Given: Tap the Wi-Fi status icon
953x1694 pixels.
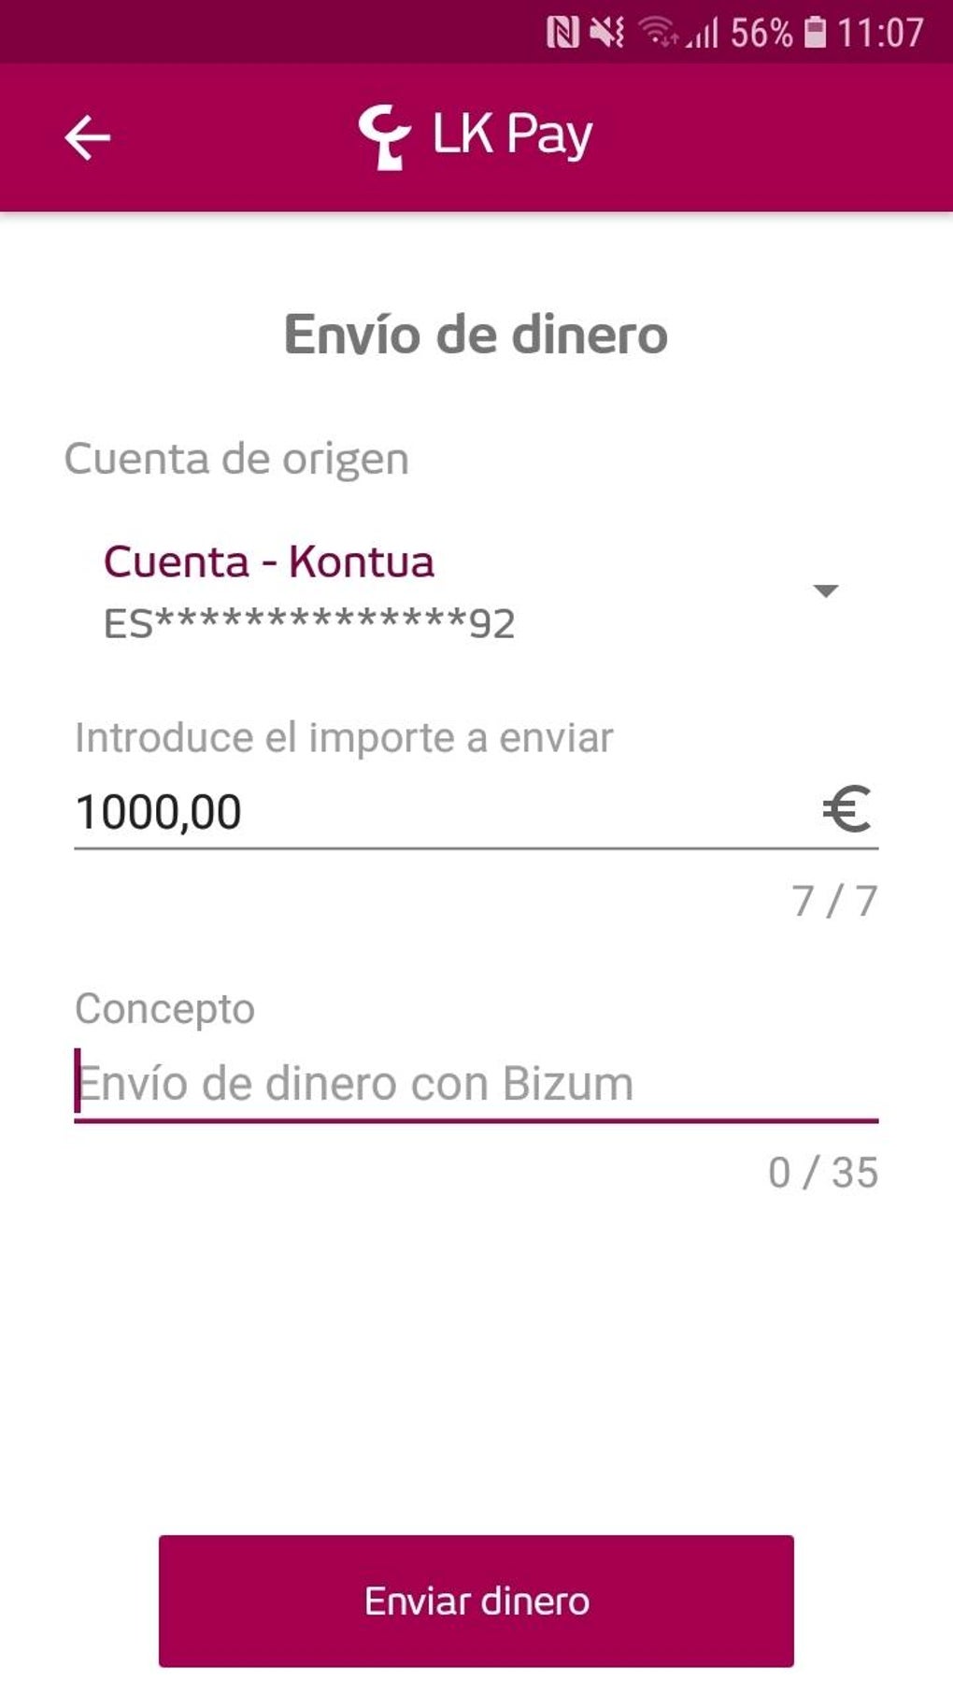Looking at the screenshot, I should point(659,34).
